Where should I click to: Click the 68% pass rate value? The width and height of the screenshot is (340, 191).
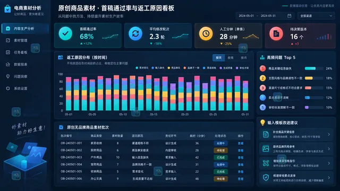(x=87, y=37)
